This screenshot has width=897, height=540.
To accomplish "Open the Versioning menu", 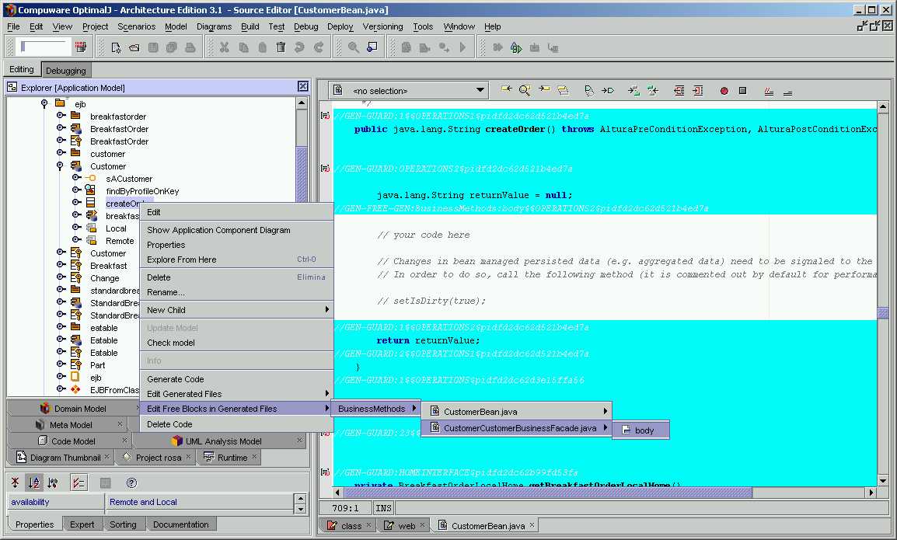I will [x=382, y=26].
